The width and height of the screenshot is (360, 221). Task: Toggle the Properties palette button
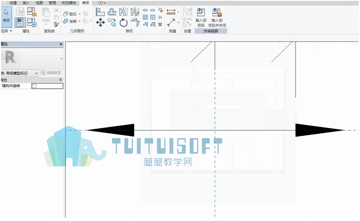20,22
